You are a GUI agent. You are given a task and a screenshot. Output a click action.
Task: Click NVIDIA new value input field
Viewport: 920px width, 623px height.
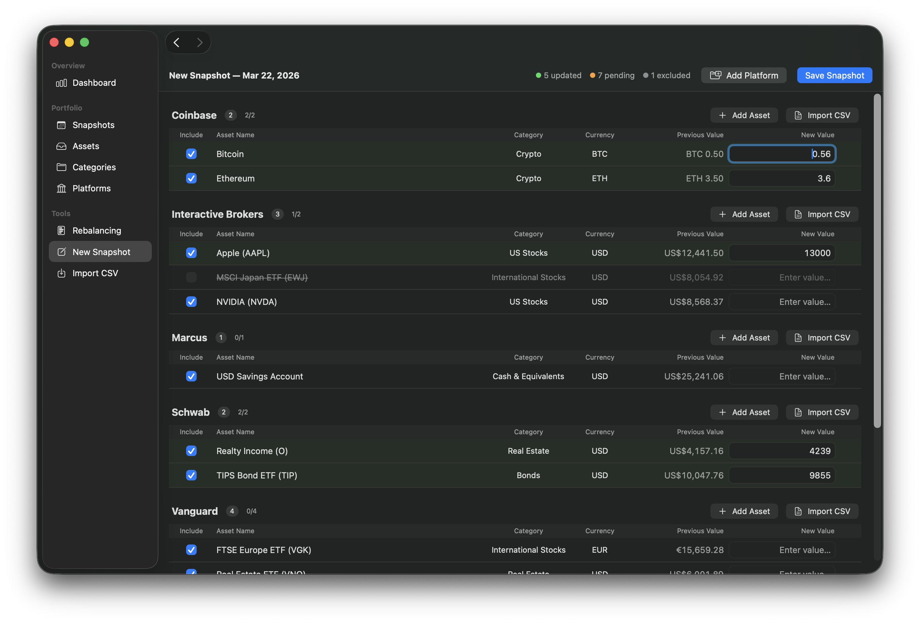click(782, 302)
